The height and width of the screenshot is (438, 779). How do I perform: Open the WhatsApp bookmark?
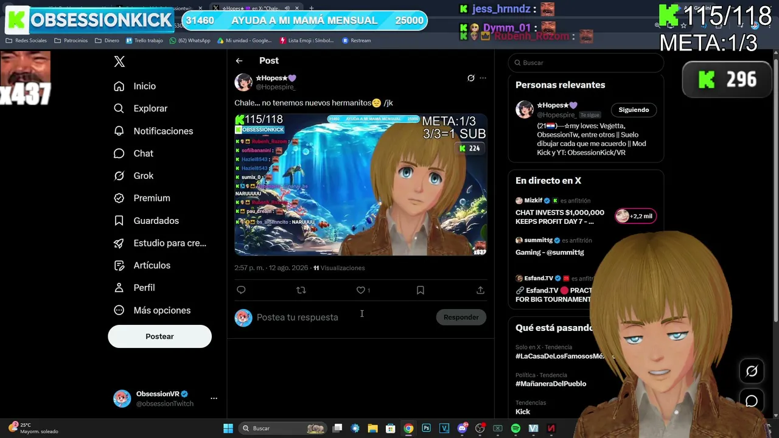(x=190, y=41)
